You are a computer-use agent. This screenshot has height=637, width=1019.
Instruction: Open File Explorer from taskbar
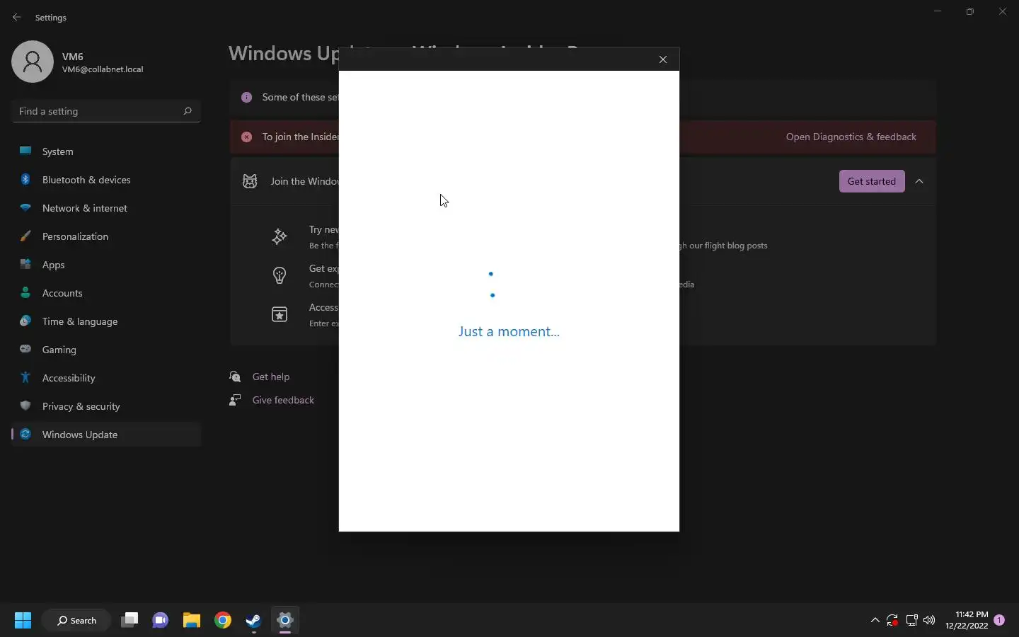tap(192, 621)
